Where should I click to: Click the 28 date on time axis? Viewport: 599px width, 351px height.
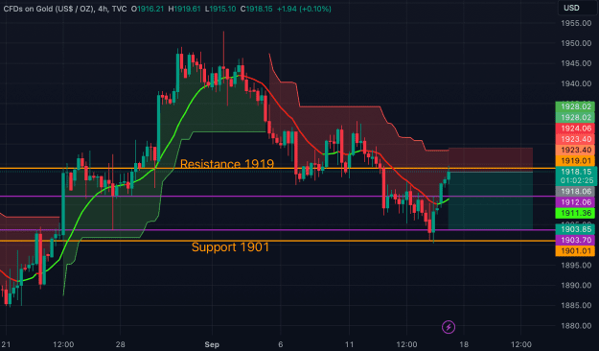[121, 344]
